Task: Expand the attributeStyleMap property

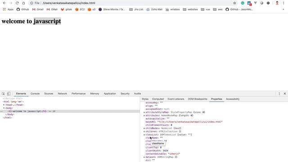Action: tap(144, 112)
